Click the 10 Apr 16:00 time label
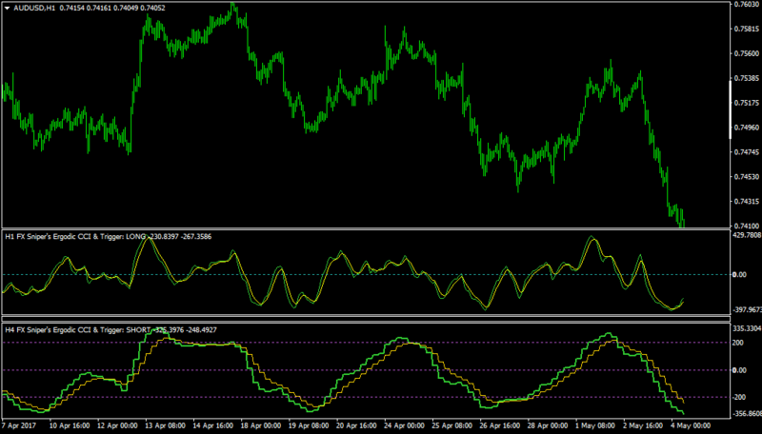This screenshot has height=434, width=762. coord(70,425)
